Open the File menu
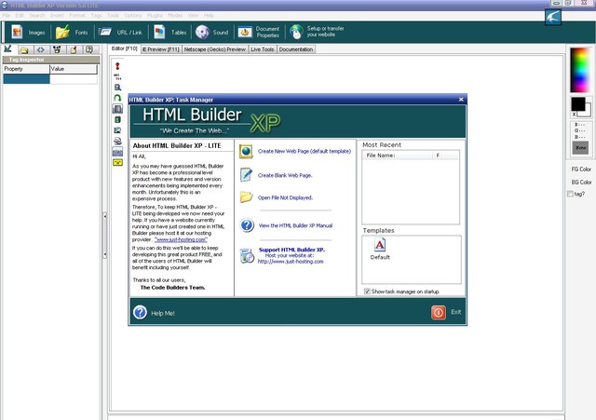Image resolution: width=596 pixels, height=420 pixels. (7, 15)
